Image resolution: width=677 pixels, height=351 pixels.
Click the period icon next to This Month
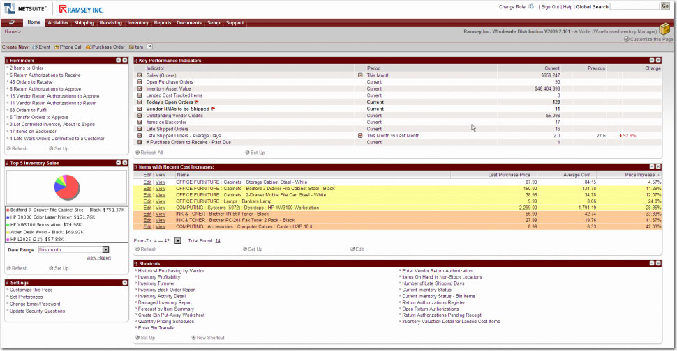click(x=361, y=75)
